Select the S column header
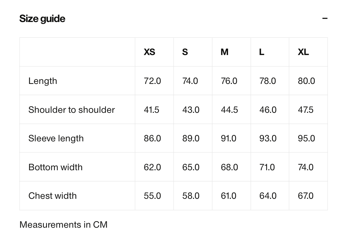350x238 pixels. pyautogui.click(x=185, y=52)
